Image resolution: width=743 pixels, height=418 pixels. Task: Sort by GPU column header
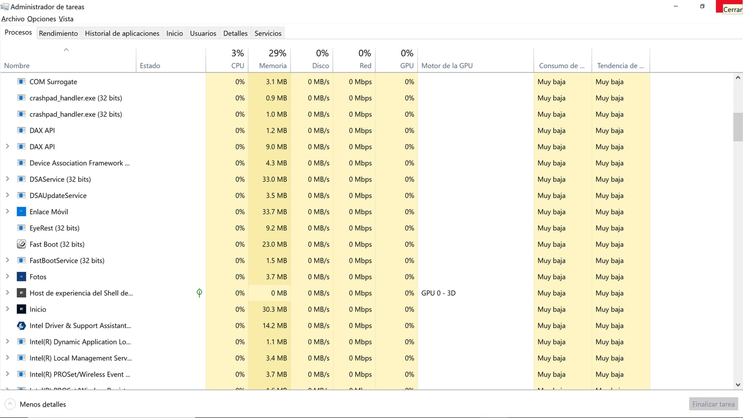click(x=396, y=60)
